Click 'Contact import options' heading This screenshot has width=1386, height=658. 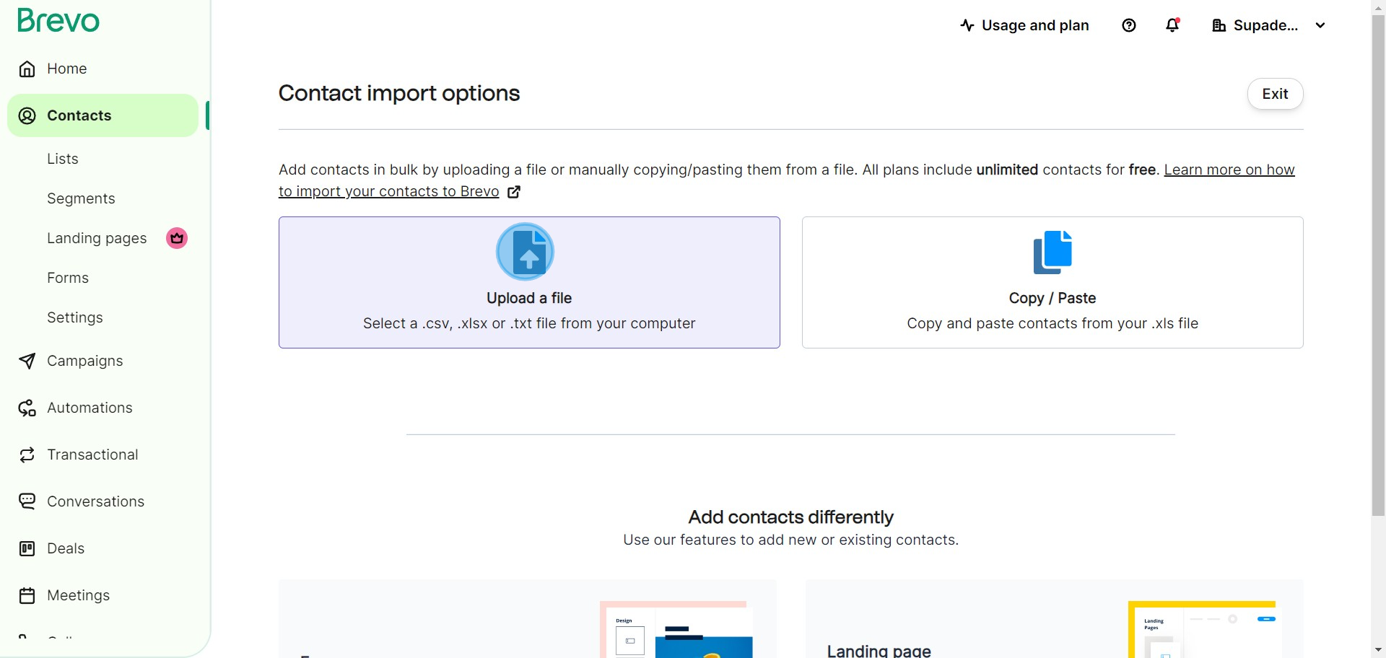399,93
